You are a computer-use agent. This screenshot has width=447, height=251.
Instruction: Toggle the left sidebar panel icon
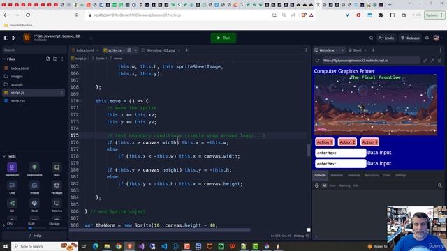(6, 38)
